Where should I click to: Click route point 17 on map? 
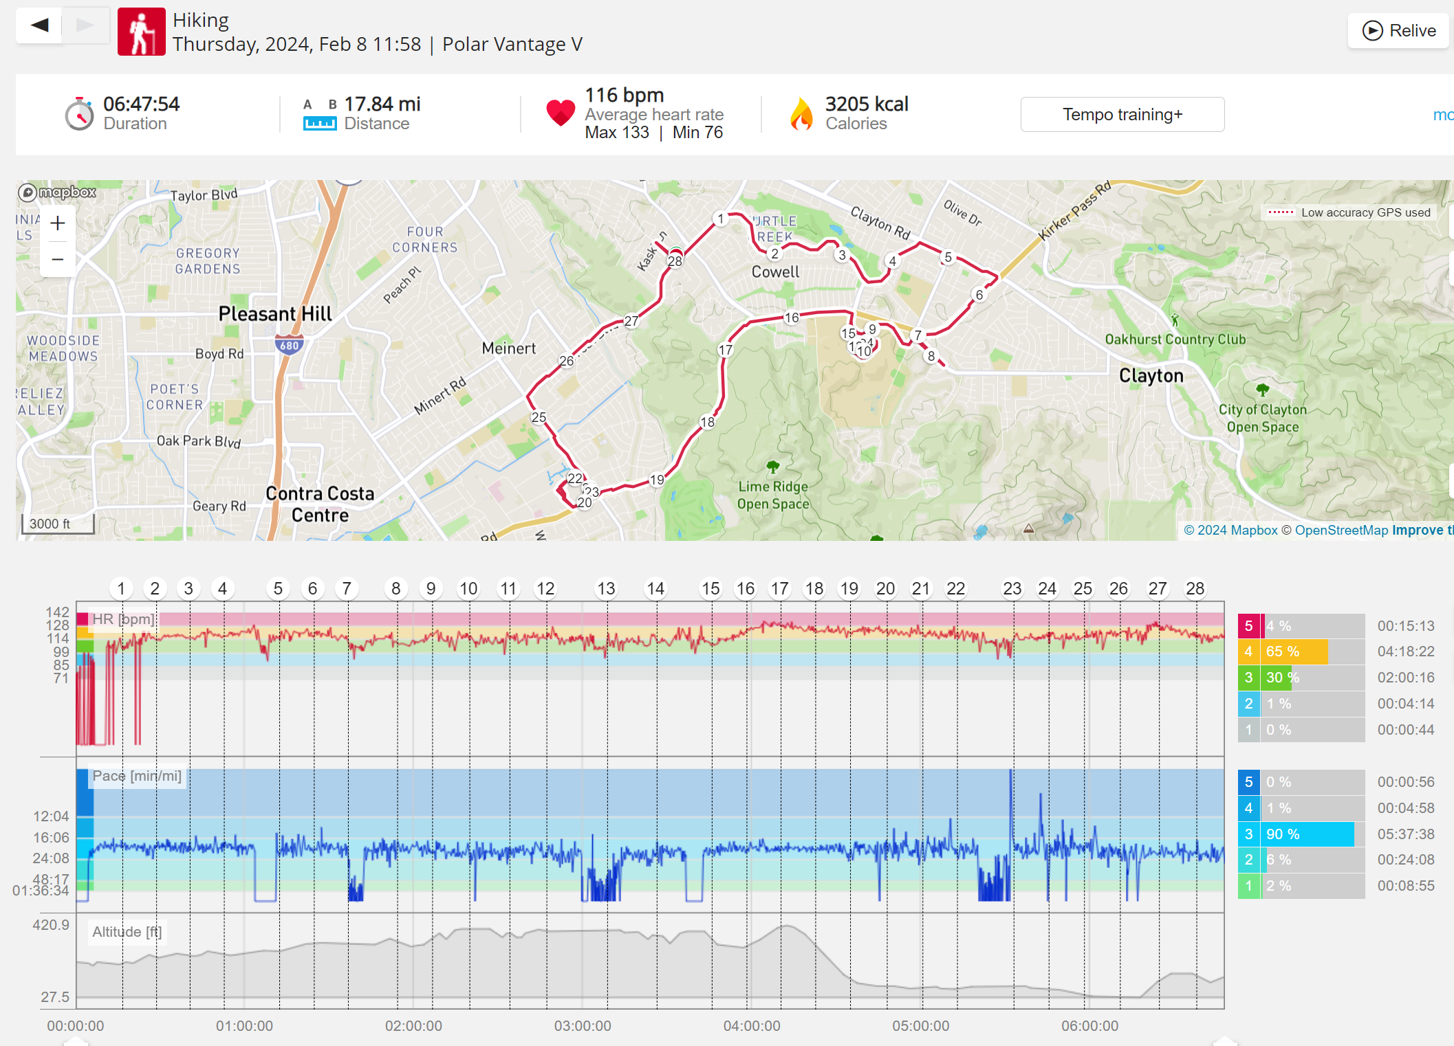(x=725, y=350)
